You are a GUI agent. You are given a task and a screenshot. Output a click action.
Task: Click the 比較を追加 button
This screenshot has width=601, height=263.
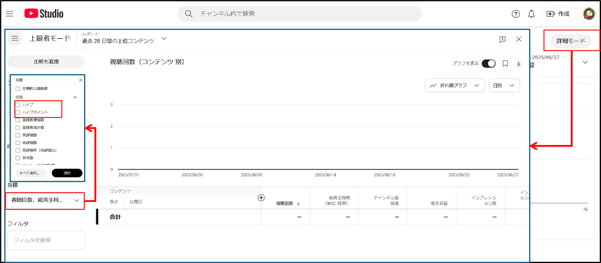click(46, 61)
